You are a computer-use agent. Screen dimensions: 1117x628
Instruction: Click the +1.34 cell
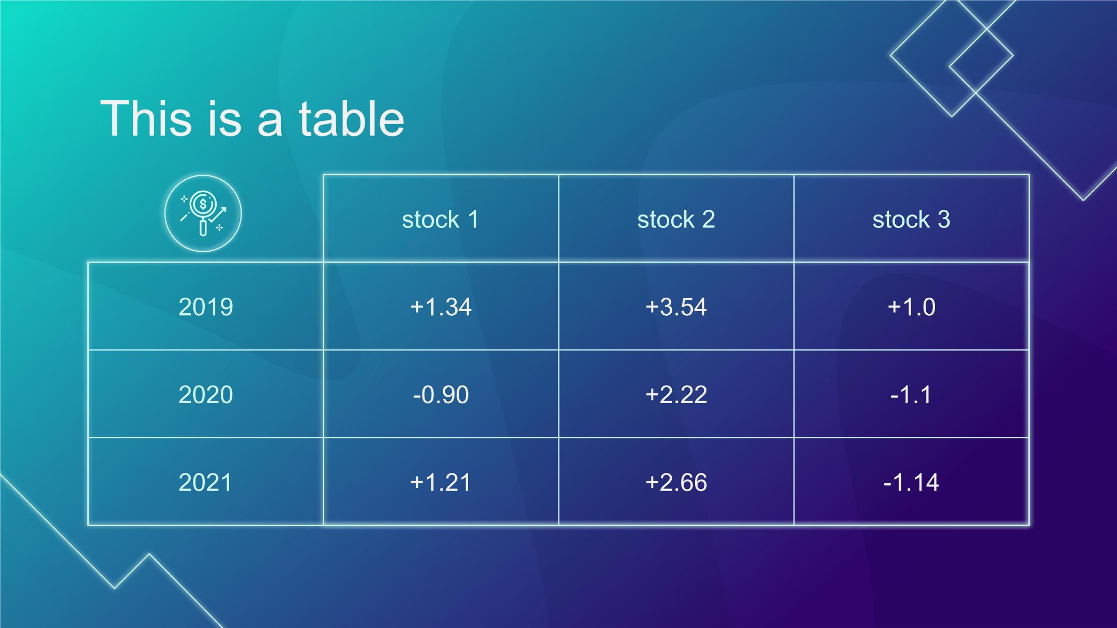(x=441, y=307)
